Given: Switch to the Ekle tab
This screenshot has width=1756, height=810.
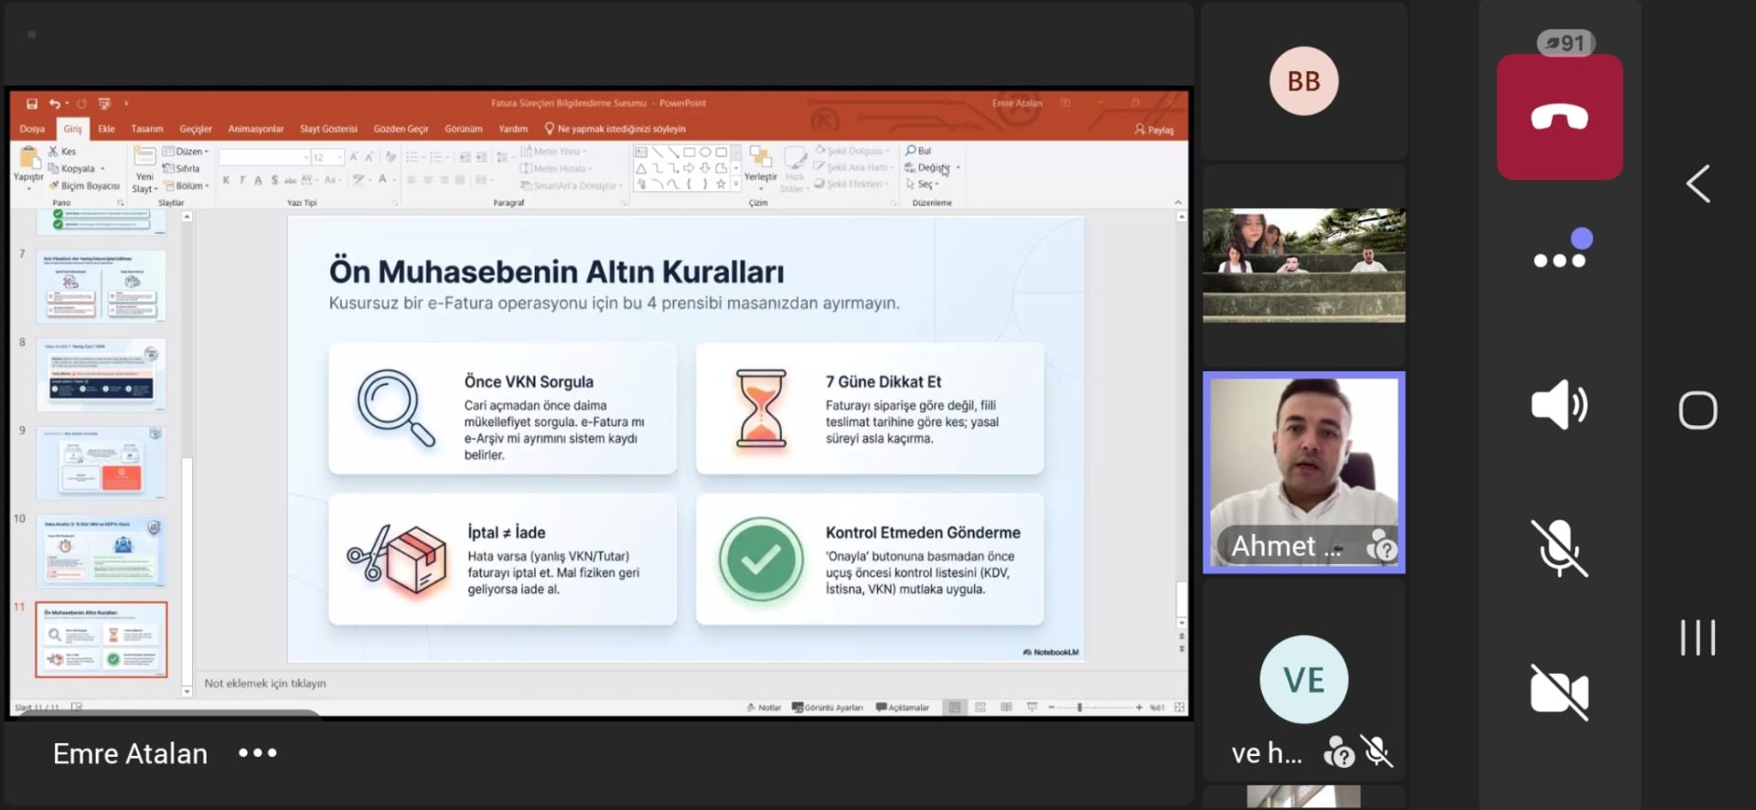Looking at the screenshot, I should click(107, 129).
